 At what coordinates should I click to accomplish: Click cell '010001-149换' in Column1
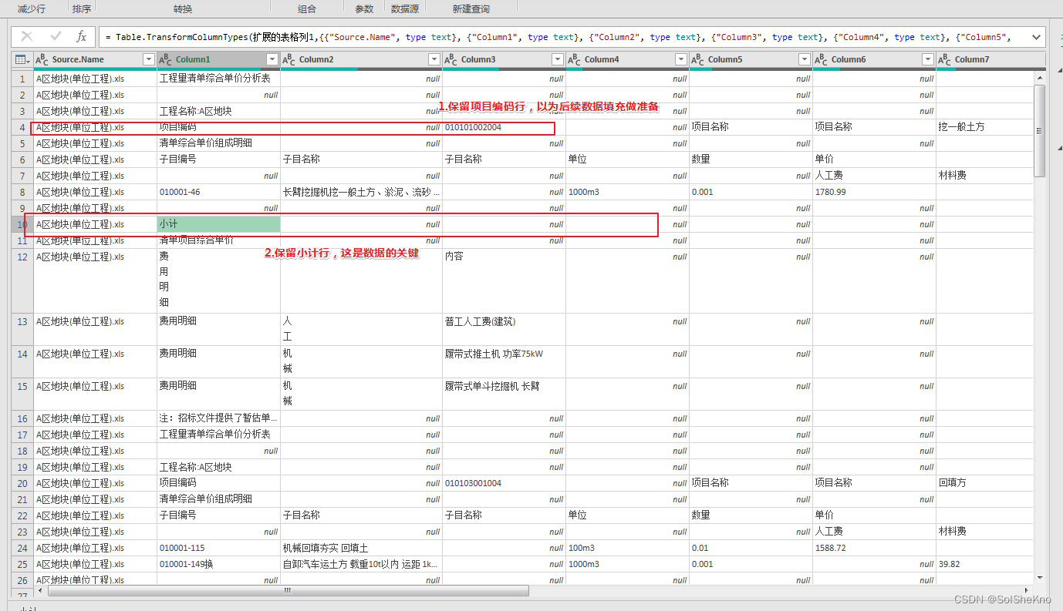coord(218,564)
